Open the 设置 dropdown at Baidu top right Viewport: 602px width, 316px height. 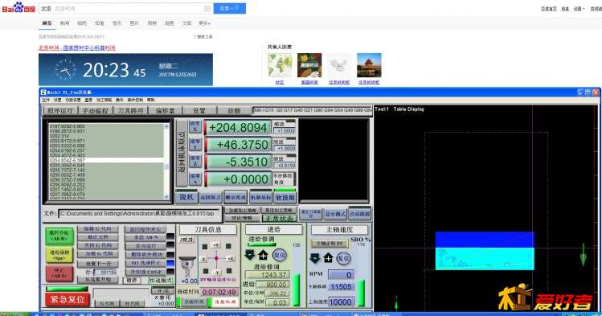point(579,9)
